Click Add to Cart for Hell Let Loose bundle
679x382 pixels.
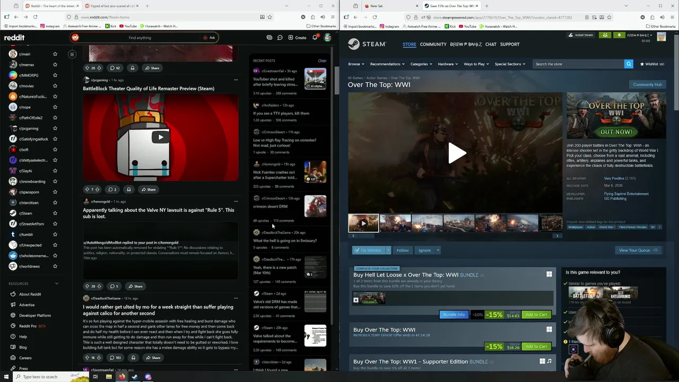click(536, 315)
